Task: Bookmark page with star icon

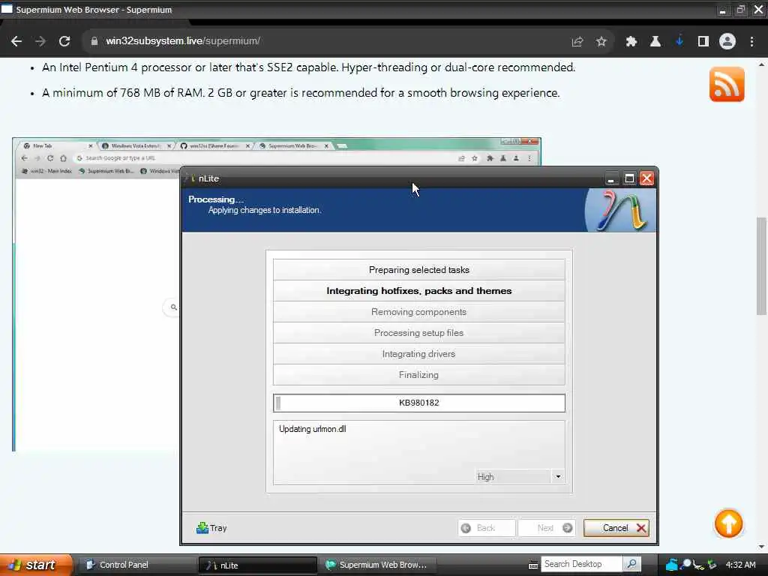Action: coord(601,42)
